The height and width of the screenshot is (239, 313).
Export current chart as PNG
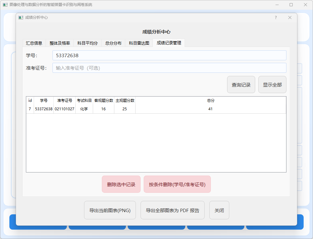click(110, 210)
